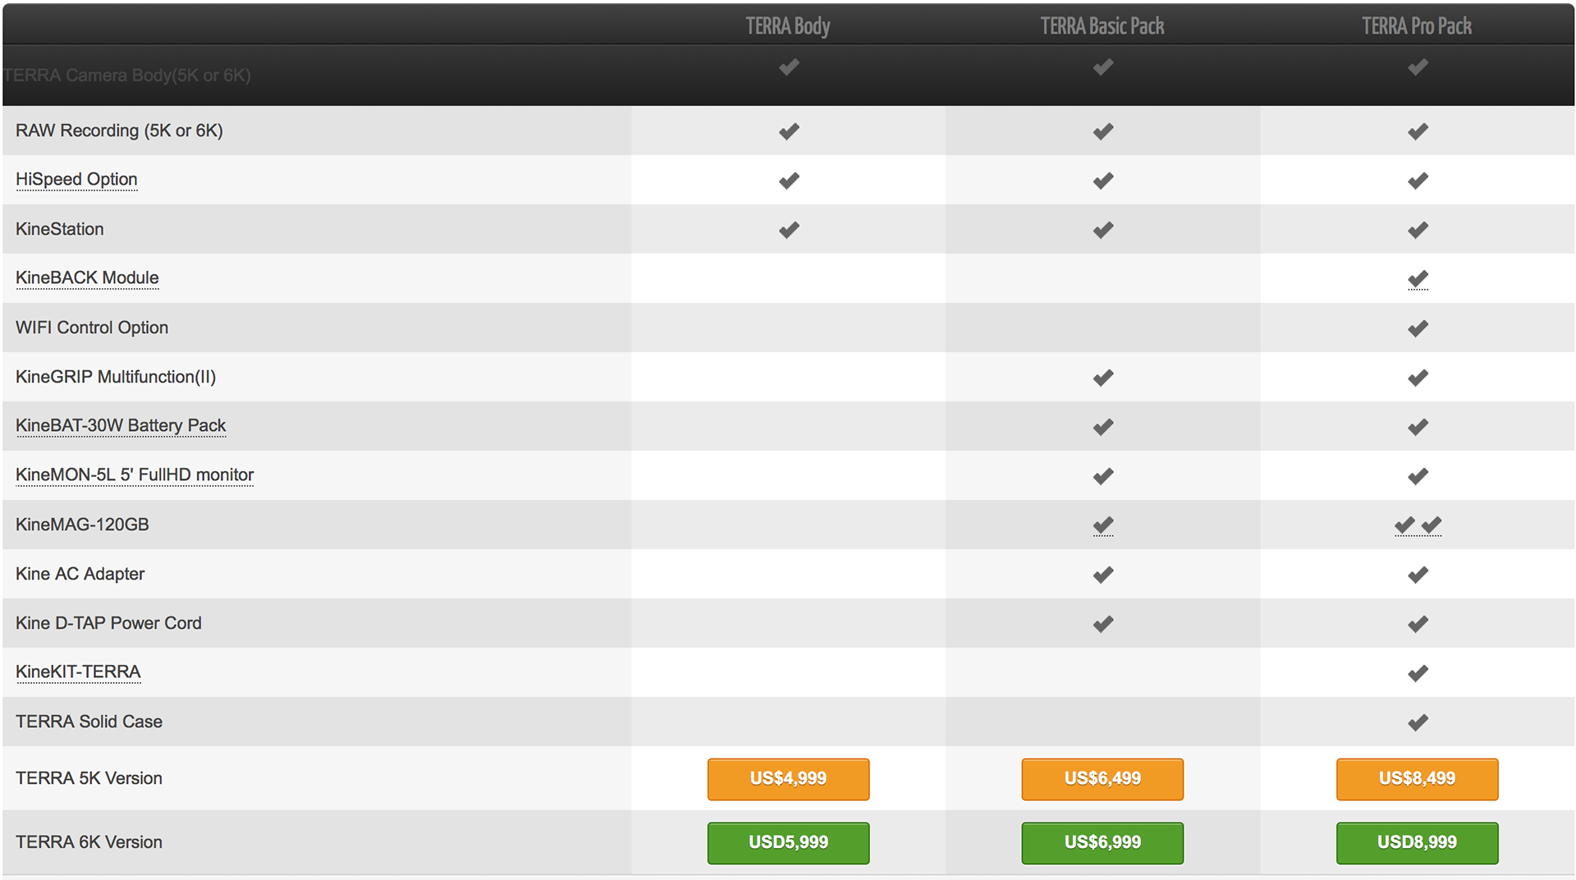Click the KineStation row label
Viewport: 1576px width, 880px height.
59,229
